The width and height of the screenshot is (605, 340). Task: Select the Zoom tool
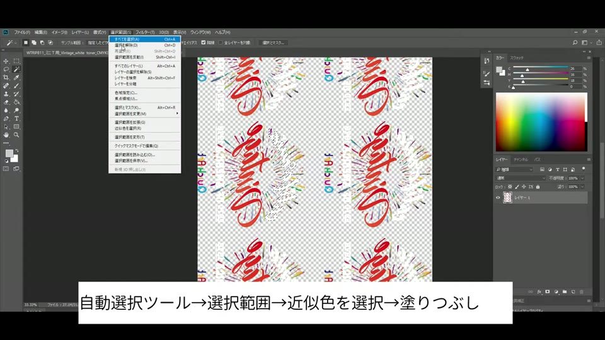[16, 135]
